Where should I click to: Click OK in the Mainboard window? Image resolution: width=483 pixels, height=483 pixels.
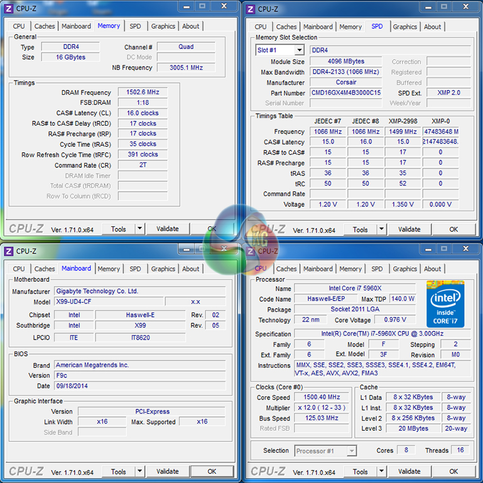(x=212, y=472)
